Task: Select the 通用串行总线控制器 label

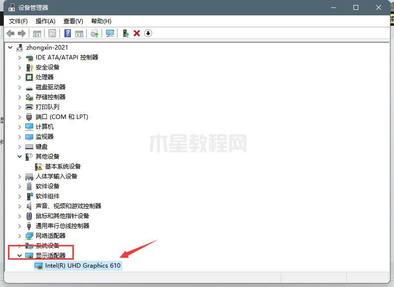Action: (x=62, y=226)
